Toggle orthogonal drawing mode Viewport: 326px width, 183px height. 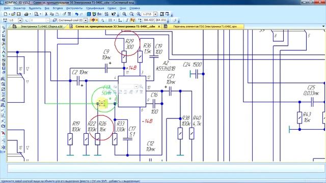(x=127, y=20)
